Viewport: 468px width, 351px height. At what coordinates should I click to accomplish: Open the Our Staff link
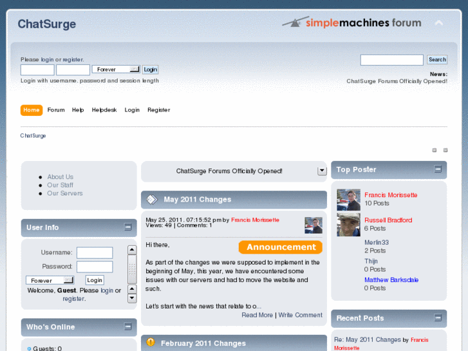coord(60,185)
